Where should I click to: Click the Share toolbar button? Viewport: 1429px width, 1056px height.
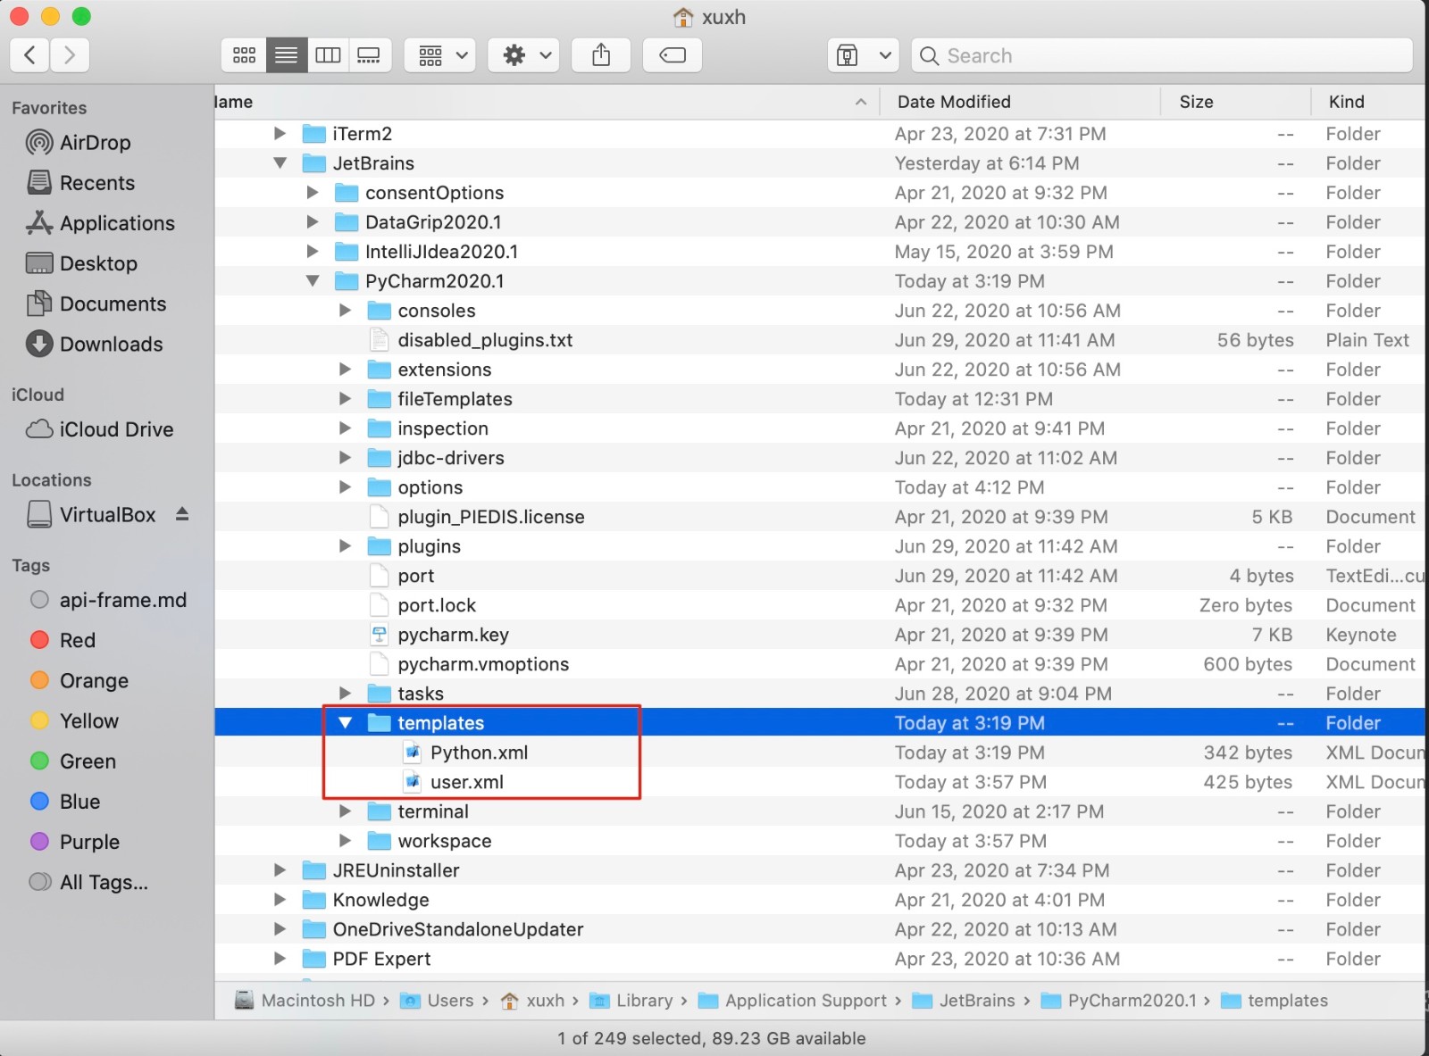pos(601,55)
